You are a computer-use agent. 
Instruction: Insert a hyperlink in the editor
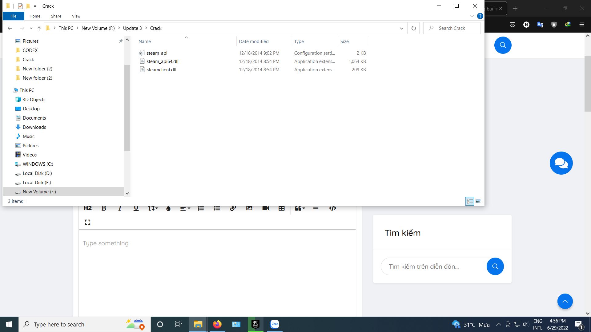[233, 208]
